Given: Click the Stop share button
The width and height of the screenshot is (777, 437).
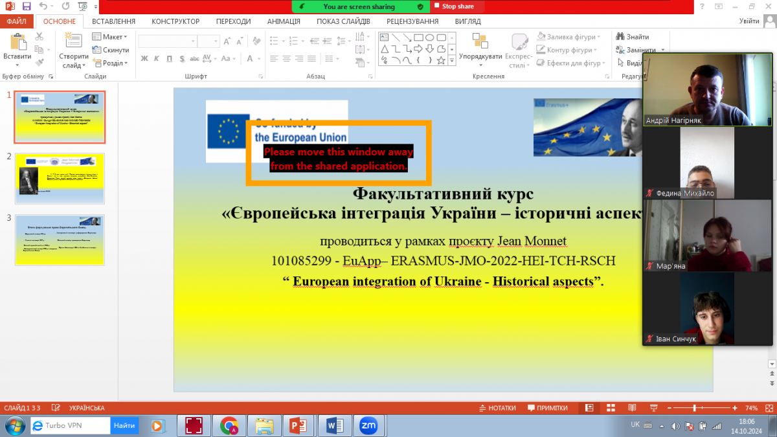Looking at the screenshot, I should click(456, 6).
